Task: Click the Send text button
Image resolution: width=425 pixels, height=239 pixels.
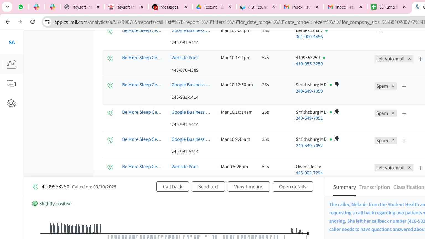Action: coord(208,187)
